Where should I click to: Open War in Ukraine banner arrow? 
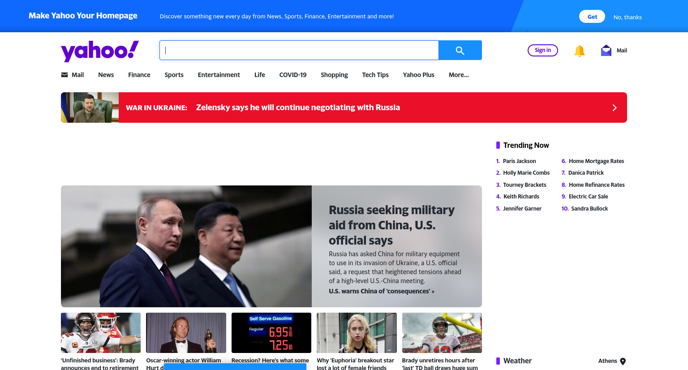615,108
